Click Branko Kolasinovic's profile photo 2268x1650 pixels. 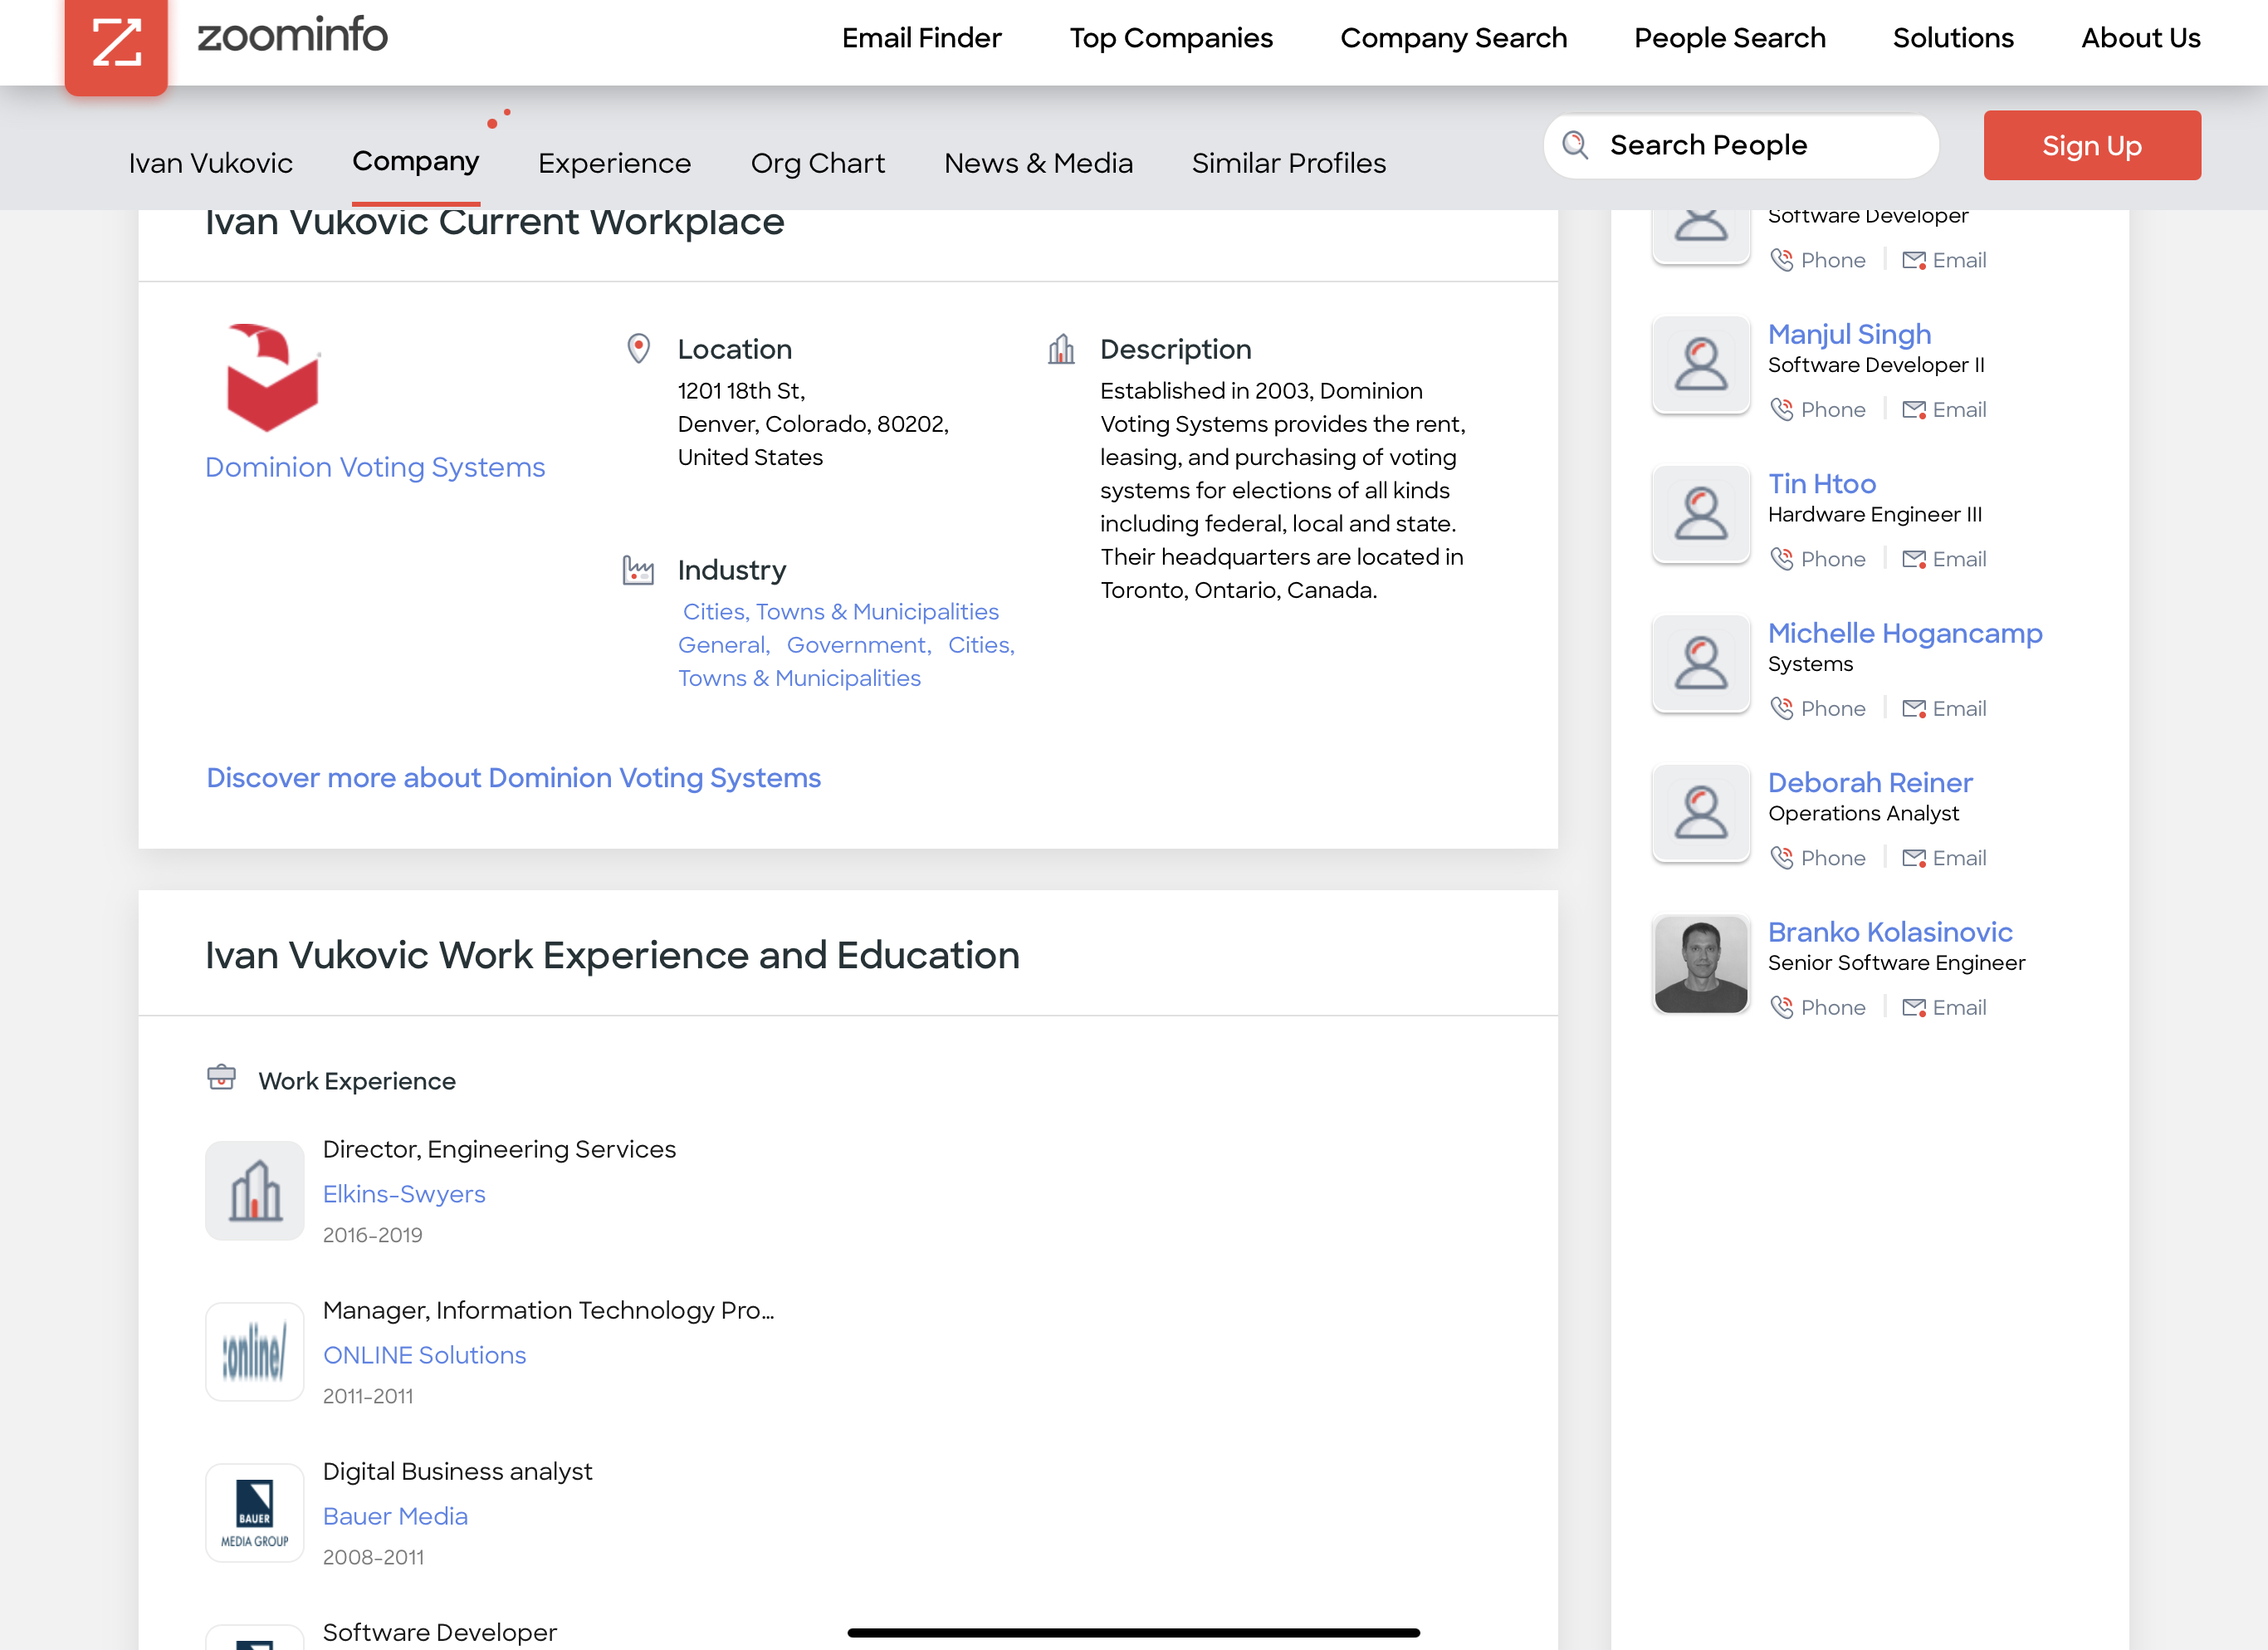click(1701, 963)
